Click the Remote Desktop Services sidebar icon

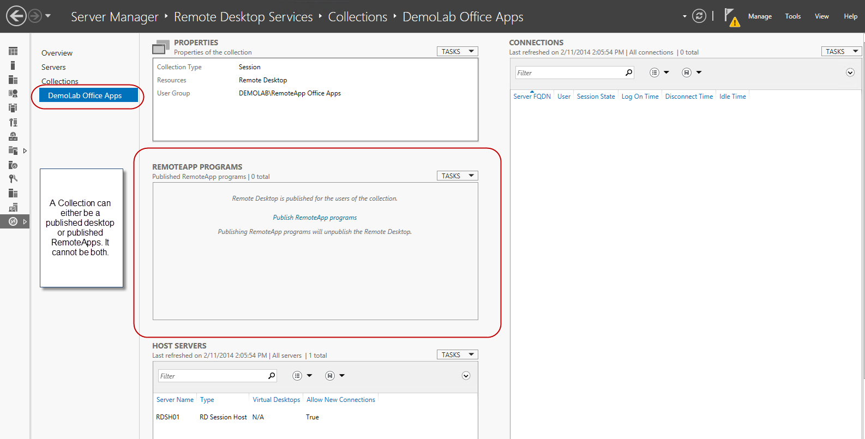coord(13,221)
